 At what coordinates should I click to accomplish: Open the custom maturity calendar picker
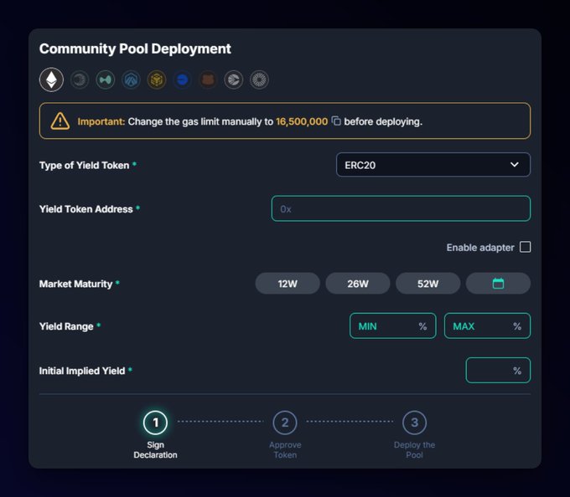click(498, 284)
